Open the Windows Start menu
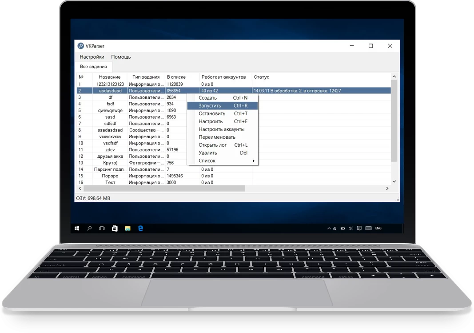474x333 pixels. 77,229
